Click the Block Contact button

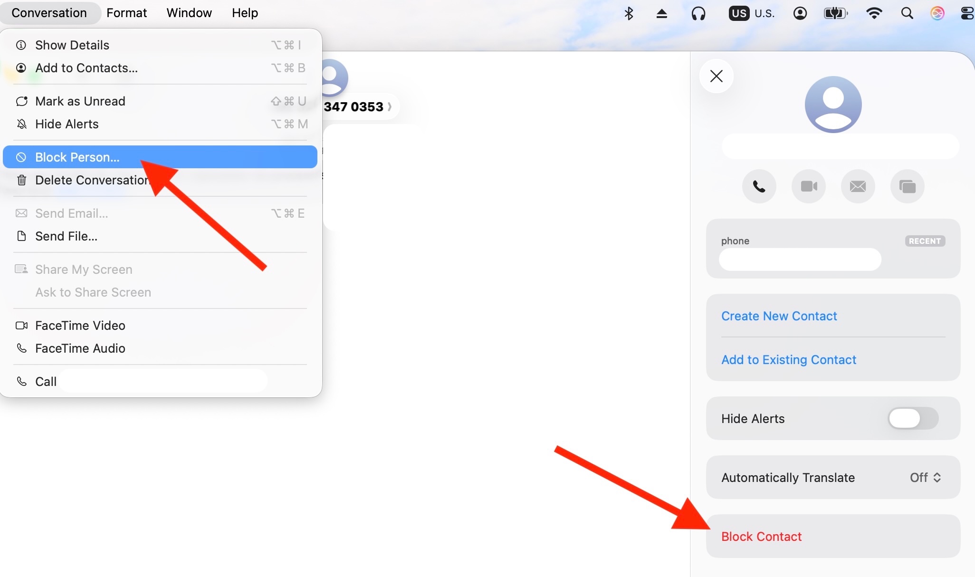[761, 537]
